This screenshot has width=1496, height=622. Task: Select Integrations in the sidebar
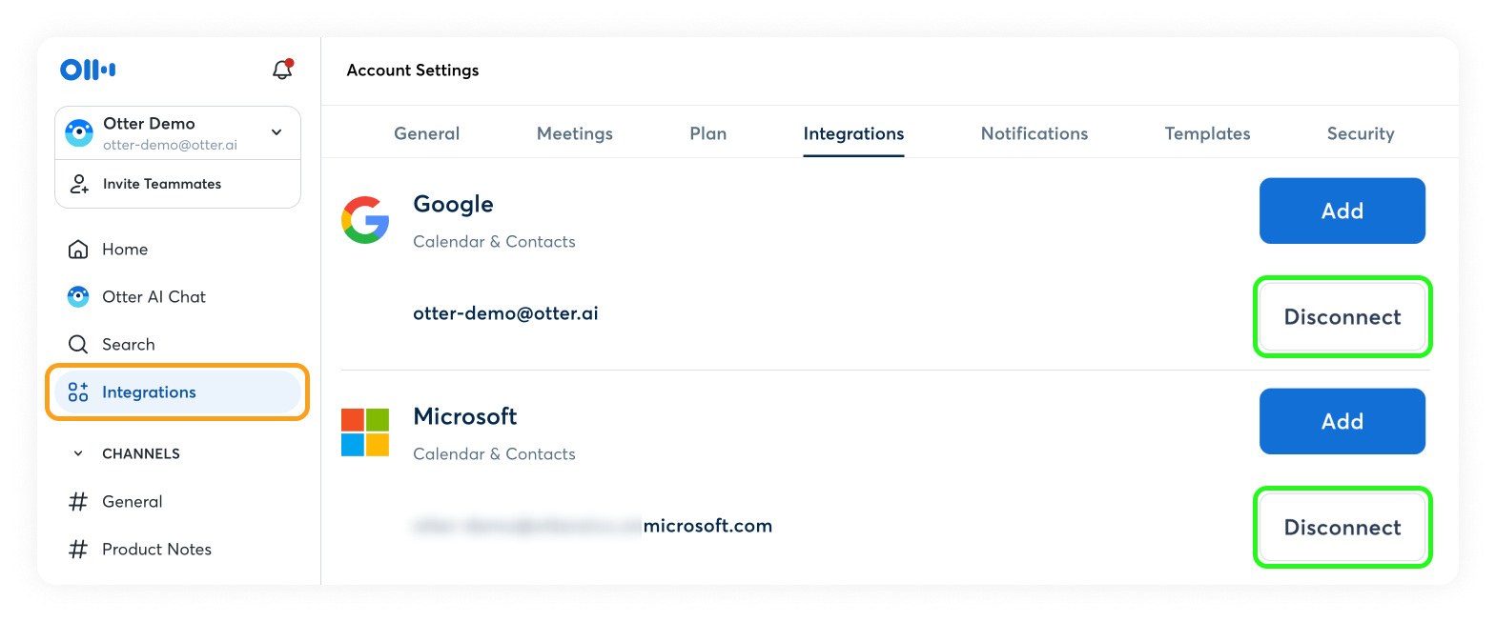pos(149,392)
